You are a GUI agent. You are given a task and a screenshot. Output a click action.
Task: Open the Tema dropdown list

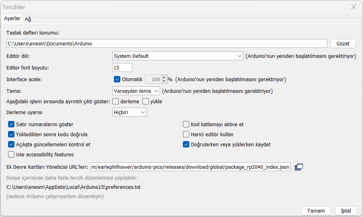[136, 91]
